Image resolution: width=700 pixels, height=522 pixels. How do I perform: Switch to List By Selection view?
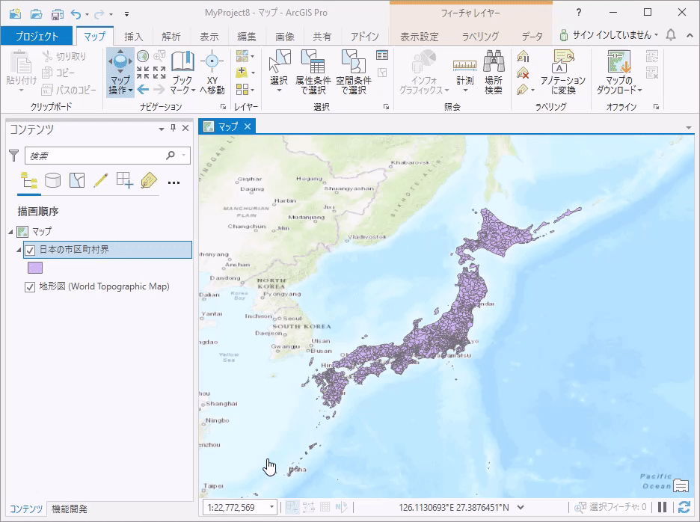(x=77, y=180)
